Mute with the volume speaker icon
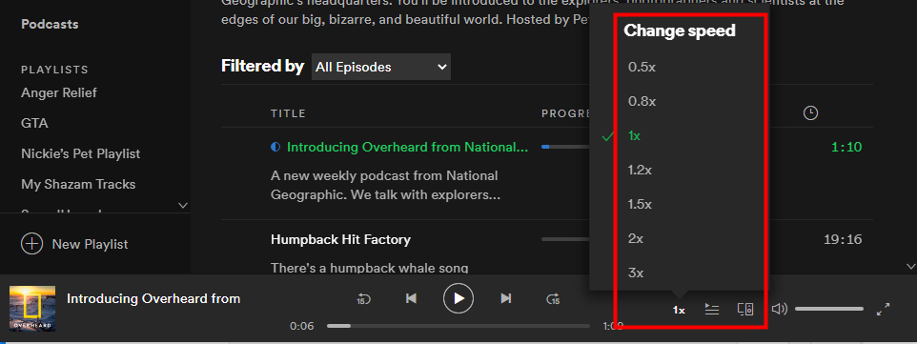This screenshot has width=917, height=344. [780, 309]
